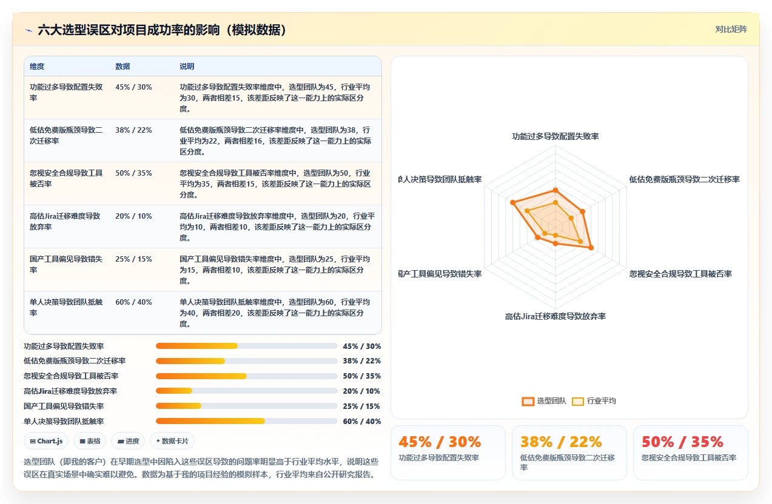
Task: Click progress bar for 功能过多导致配置失败率
Action: click(x=247, y=346)
